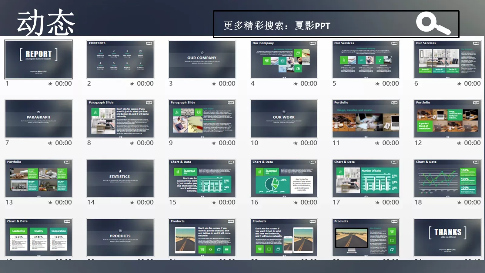
Task: Select slide 5 Our Services thumbnail
Action: [366, 59]
